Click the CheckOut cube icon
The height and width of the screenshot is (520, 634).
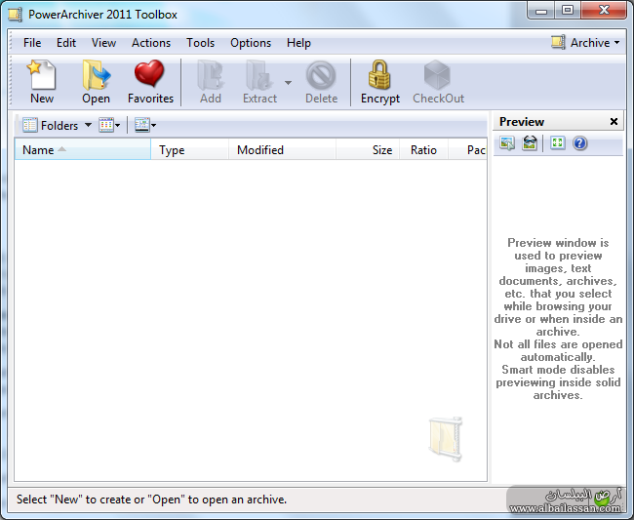pos(437,75)
